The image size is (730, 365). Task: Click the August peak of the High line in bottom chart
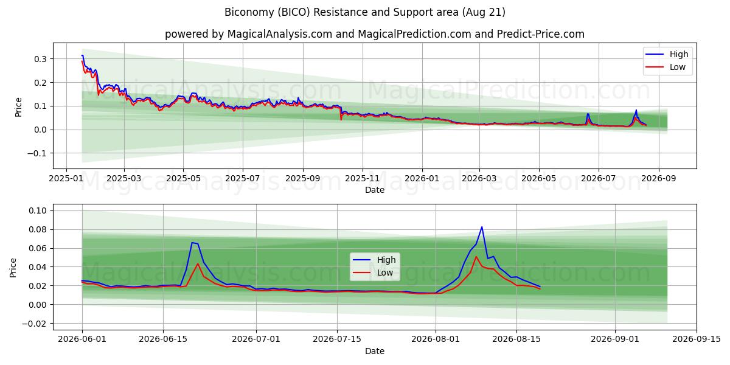[x=482, y=227]
